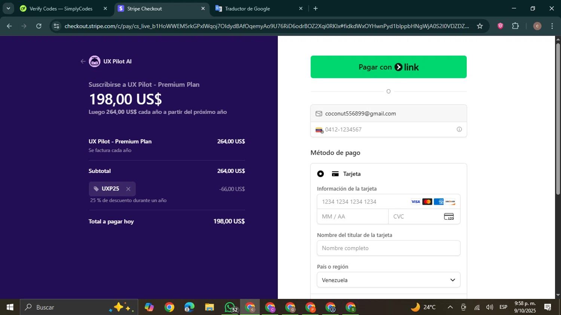Open the volume control in system tray

click(490, 307)
